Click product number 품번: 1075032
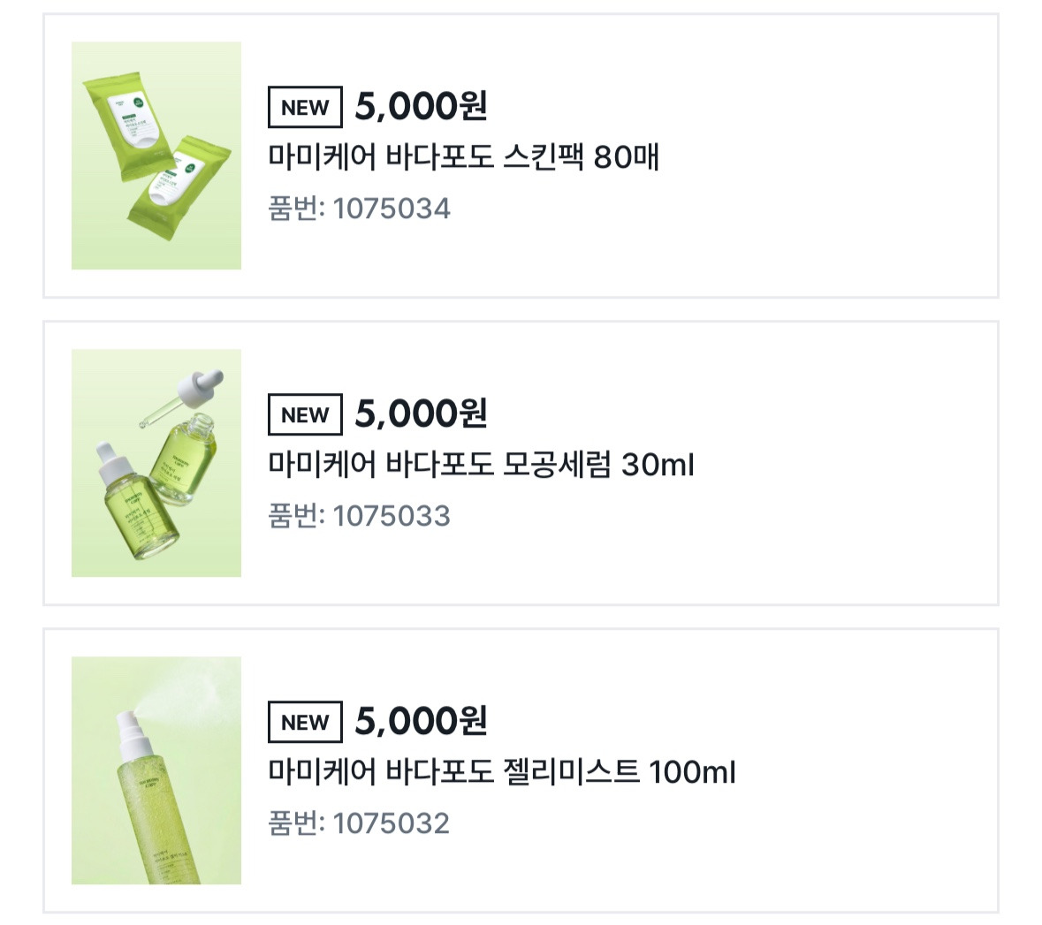Screen dimensions: 1042x925 359,823
